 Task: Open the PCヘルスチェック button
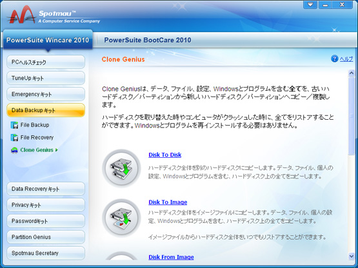[x=46, y=62]
